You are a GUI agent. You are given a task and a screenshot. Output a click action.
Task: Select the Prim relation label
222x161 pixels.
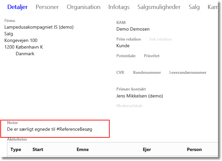[129, 39]
